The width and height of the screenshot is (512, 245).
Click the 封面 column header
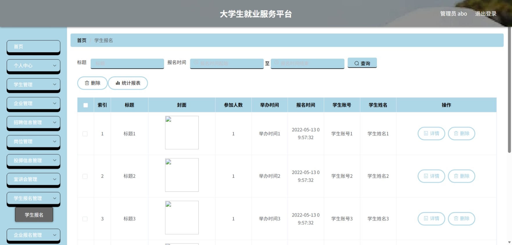[x=182, y=105]
